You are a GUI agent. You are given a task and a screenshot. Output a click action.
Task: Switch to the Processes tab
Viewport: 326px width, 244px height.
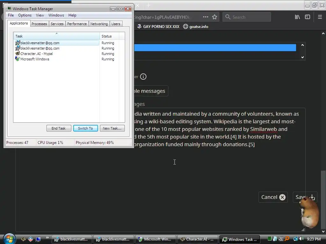point(39,24)
